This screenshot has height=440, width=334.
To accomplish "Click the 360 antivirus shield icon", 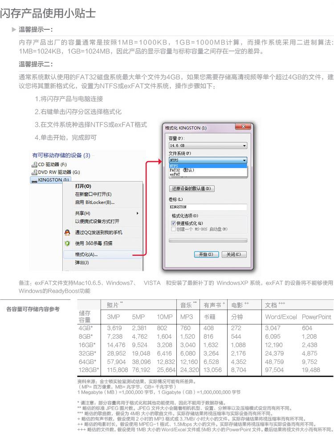I will click(67, 243).
